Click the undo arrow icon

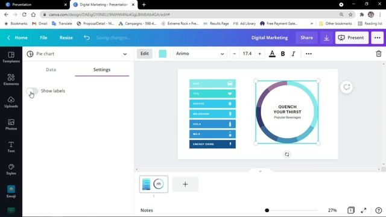coord(87,37)
